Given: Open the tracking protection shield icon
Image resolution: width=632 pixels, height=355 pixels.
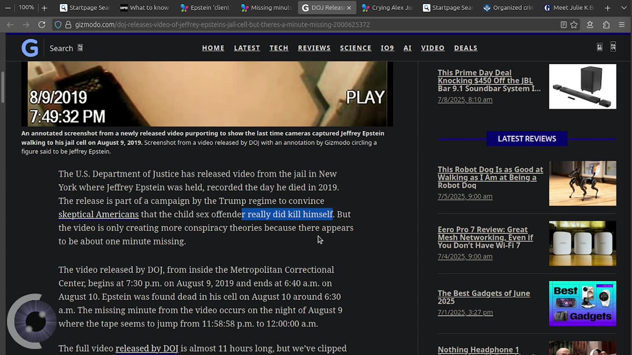Looking at the screenshot, I should [x=58, y=25].
